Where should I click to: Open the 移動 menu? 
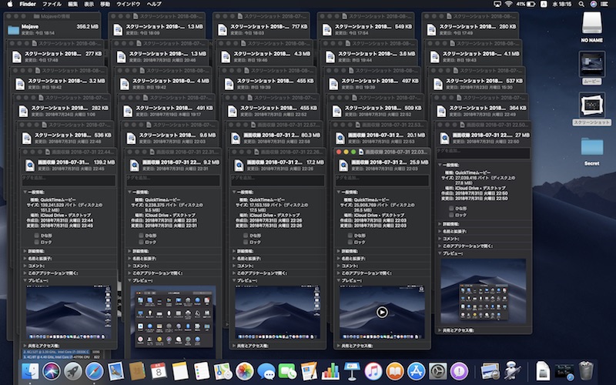105,4
